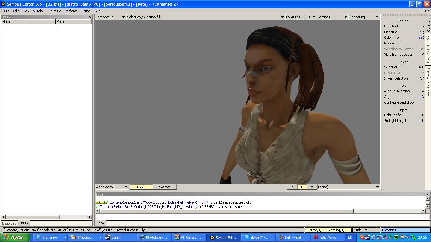The image size is (431, 242).
Task: Click View from selection
Action: tap(404, 55)
